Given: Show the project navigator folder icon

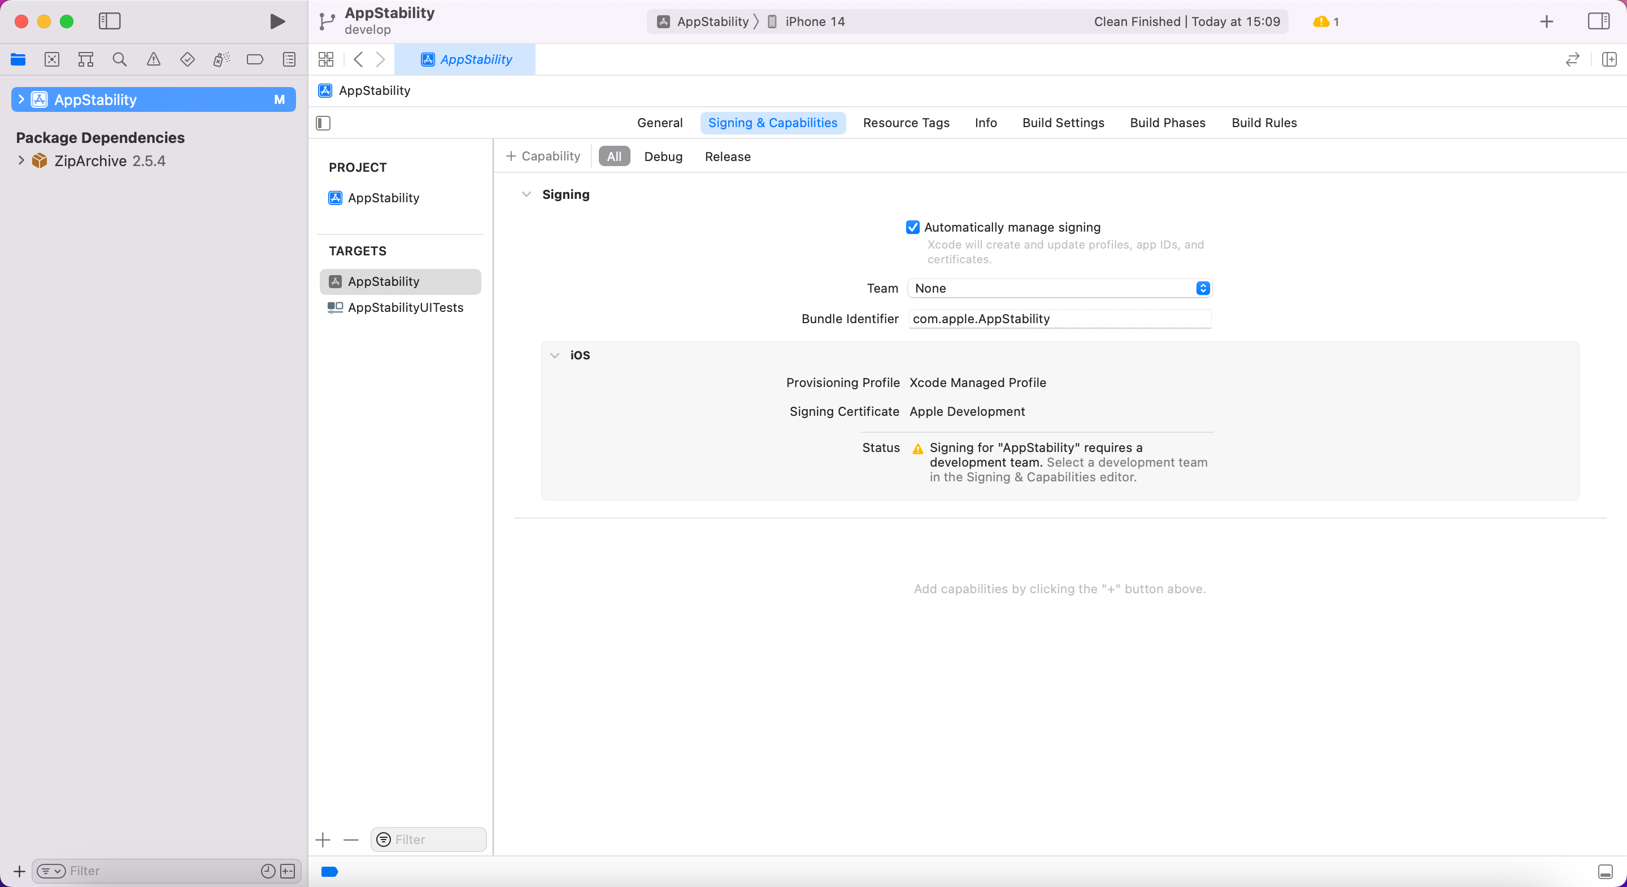Looking at the screenshot, I should tap(18, 59).
